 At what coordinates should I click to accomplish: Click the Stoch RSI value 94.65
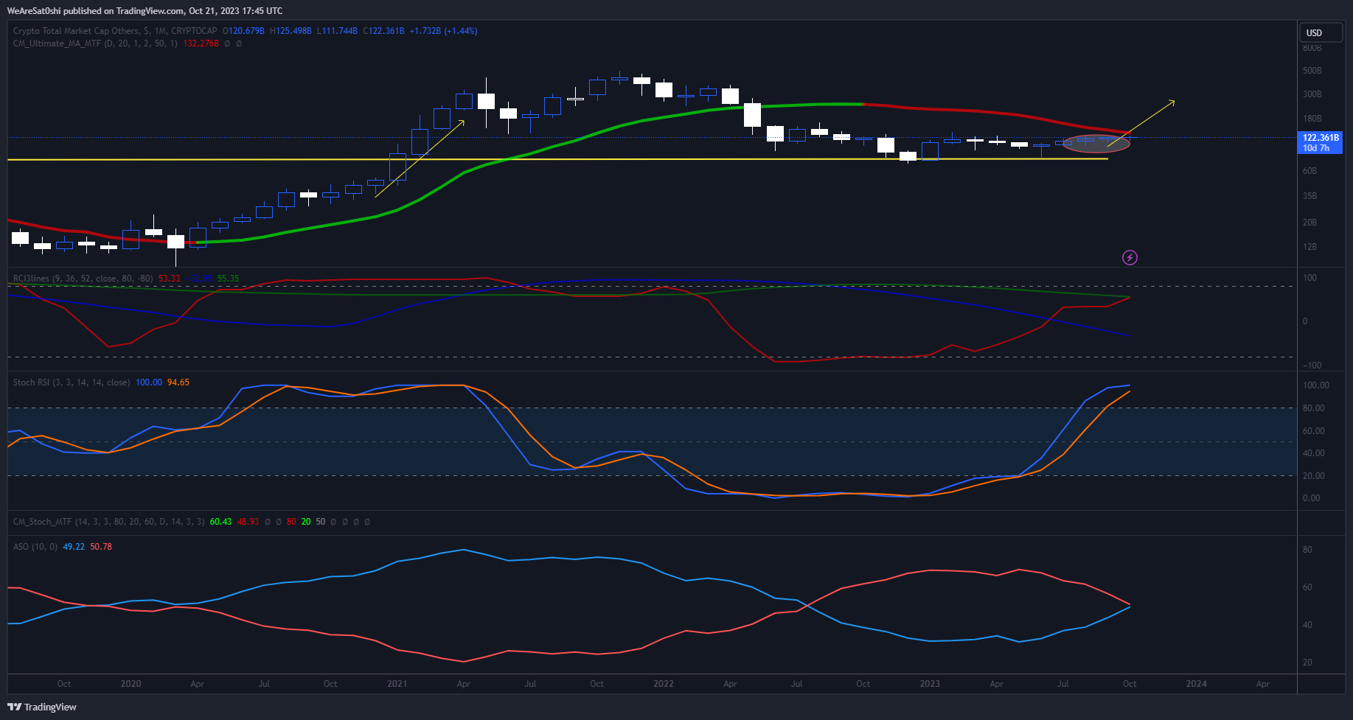178,382
